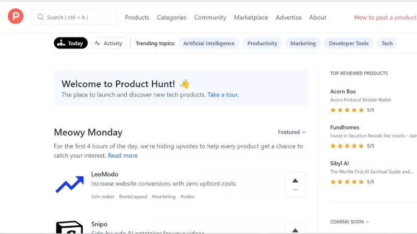
Task: Open the Categories menu
Action: [x=171, y=18]
